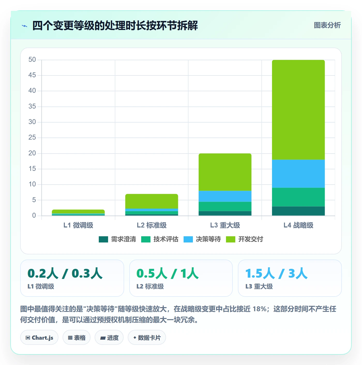Select the 进度 tag chip
Screen dimensions: 362x365
[109, 338]
